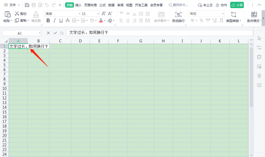This screenshot has height=157, width=265.
Task: Apply red font color
Action: tap(101, 21)
